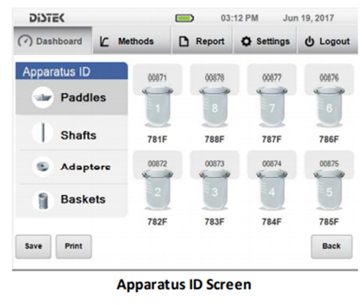Select vessel 1 icon labeled 781F

click(157, 108)
